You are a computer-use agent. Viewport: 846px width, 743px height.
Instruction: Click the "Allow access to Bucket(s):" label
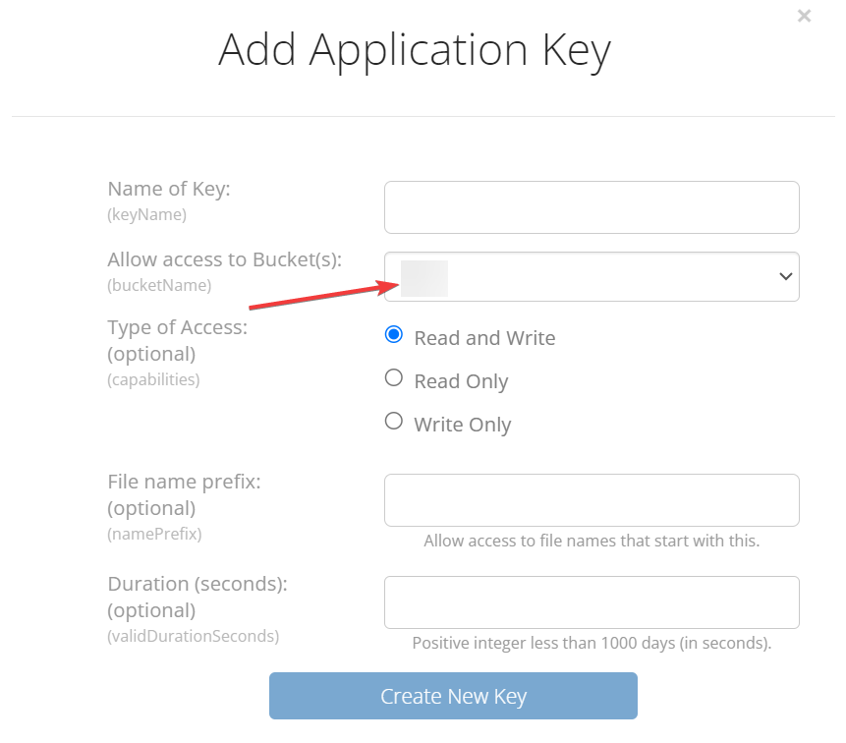pos(225,259)
